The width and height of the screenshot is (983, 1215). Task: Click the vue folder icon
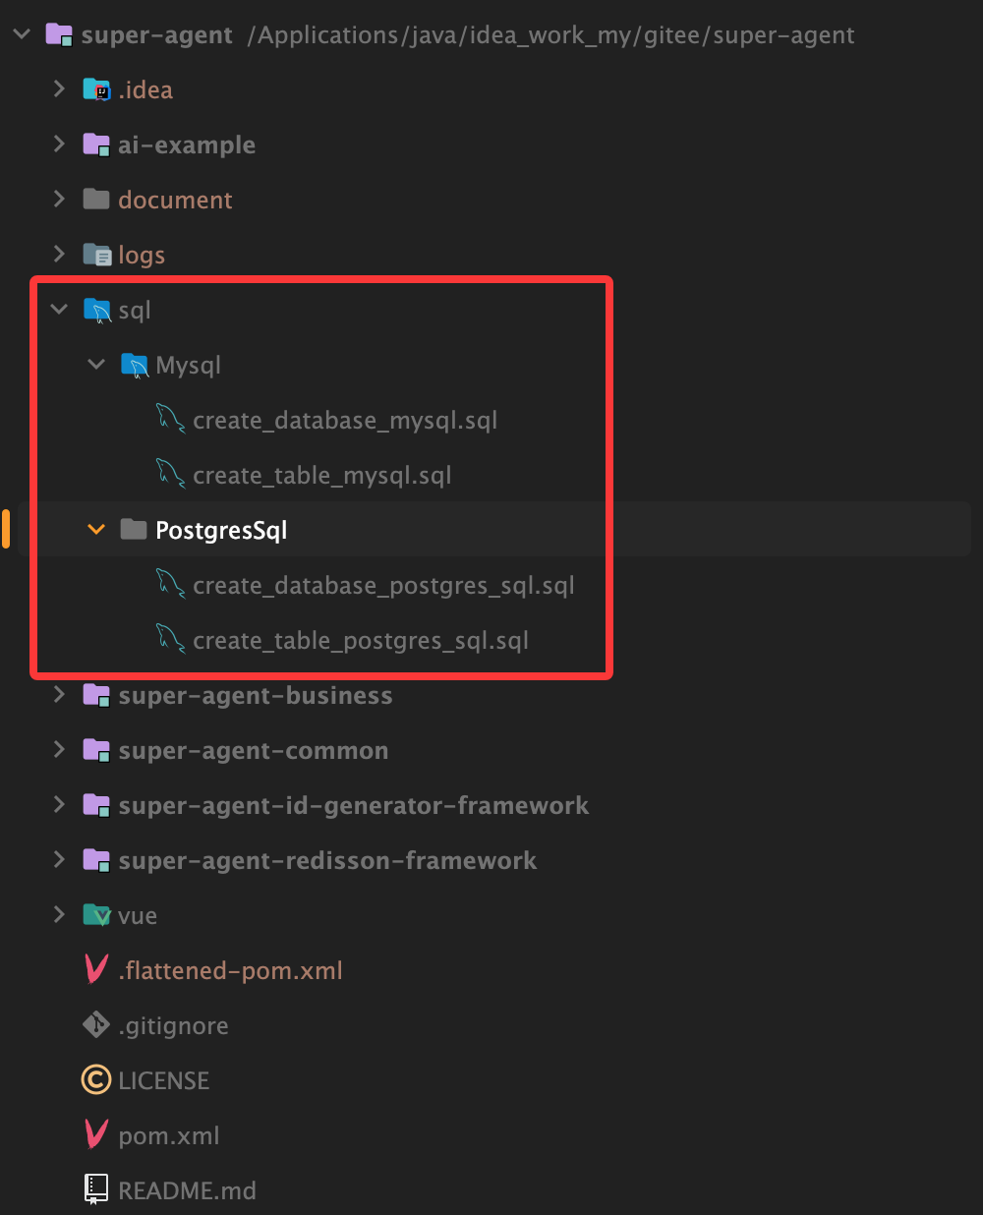[96, 916]
